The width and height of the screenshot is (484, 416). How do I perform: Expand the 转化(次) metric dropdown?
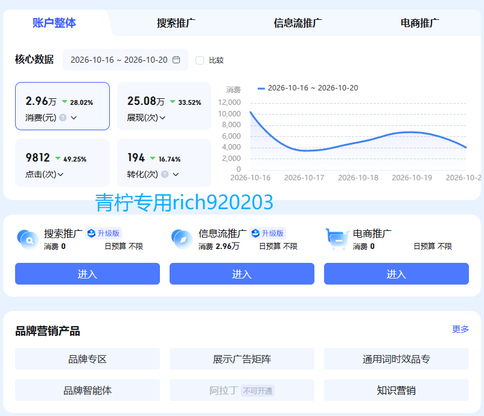(176, 174)
